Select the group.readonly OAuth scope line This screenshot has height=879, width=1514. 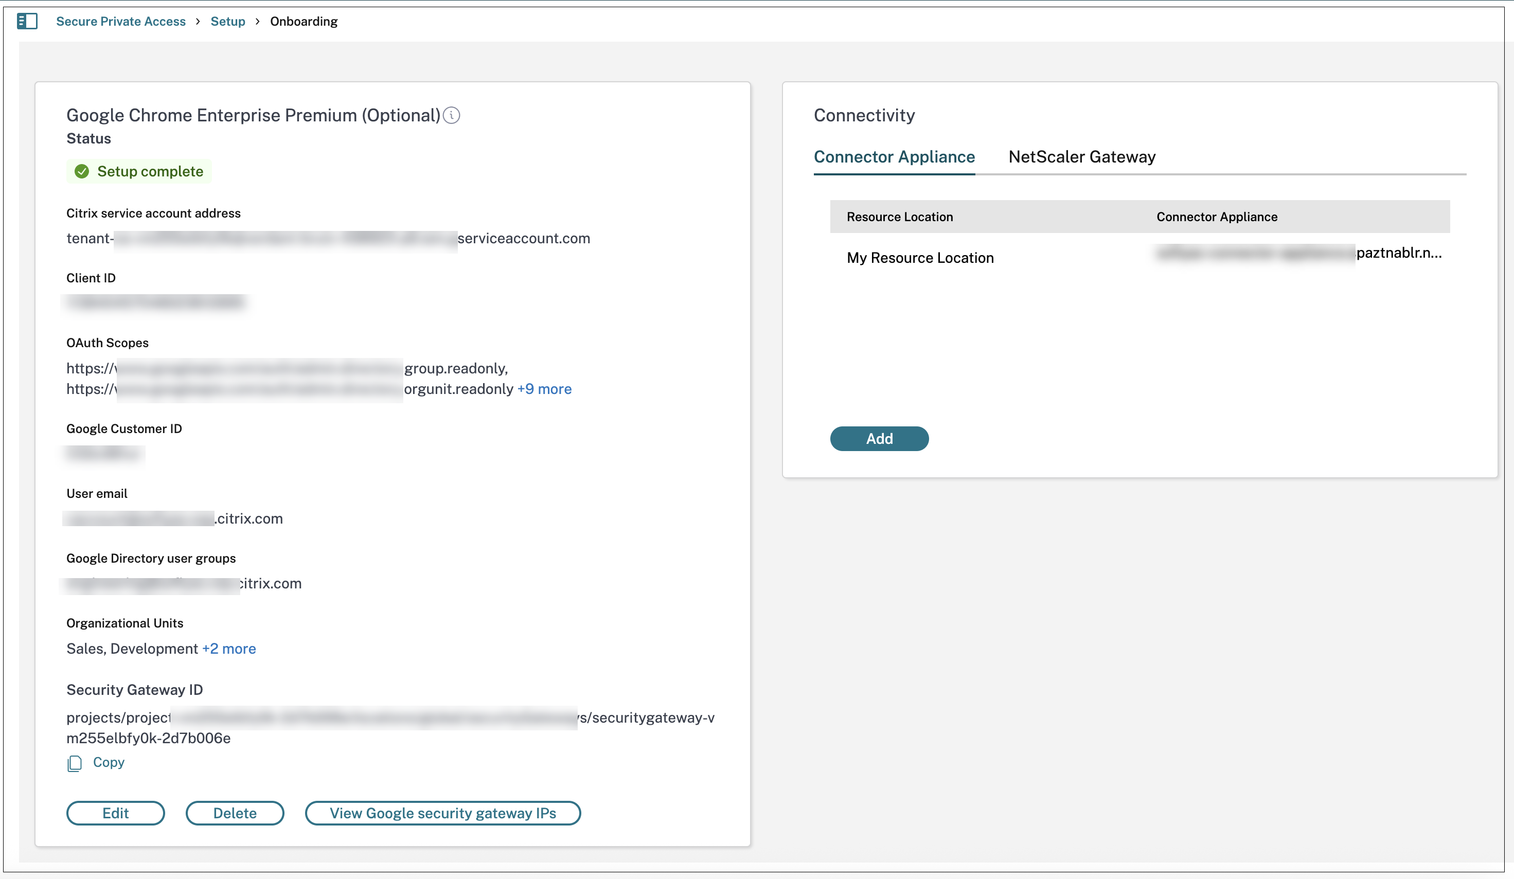[287, 368]
